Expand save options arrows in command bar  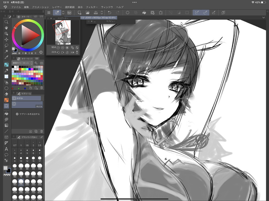[102, 13]
